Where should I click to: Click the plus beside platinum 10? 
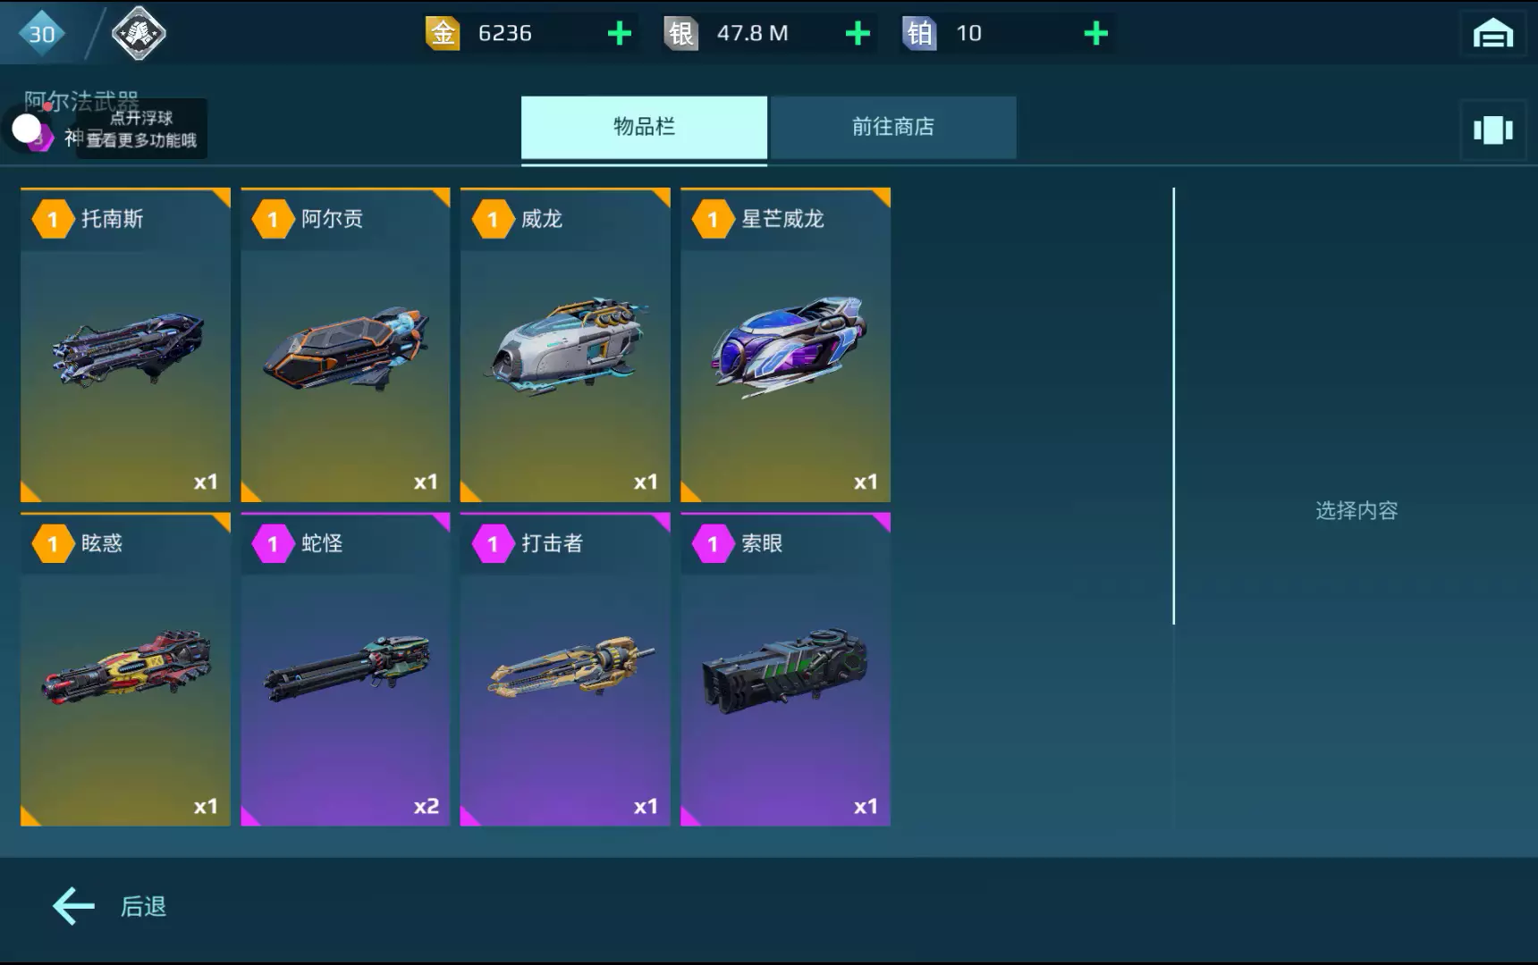1095,34
